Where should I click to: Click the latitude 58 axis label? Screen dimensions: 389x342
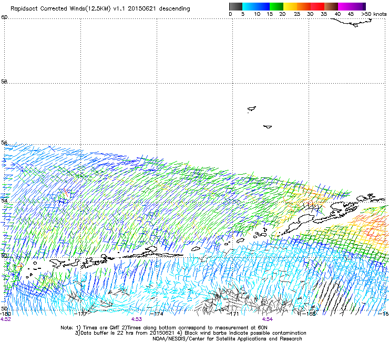4,82
